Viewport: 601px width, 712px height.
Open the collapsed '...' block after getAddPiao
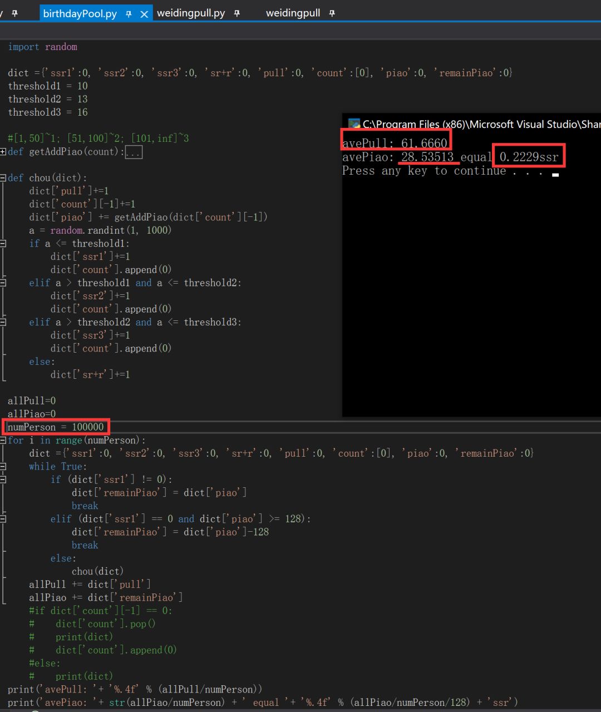tap(134, 152)
